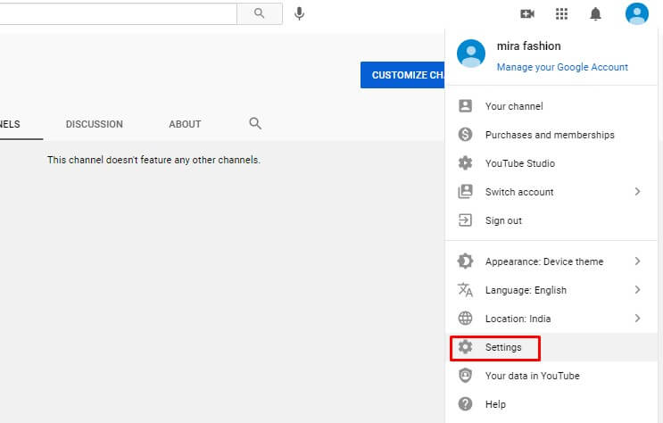Image resolution: width=663 pixels, height=423 pixels.
Task: Click the 'This channel doesn't feature' message
Action: click(153, 160)
